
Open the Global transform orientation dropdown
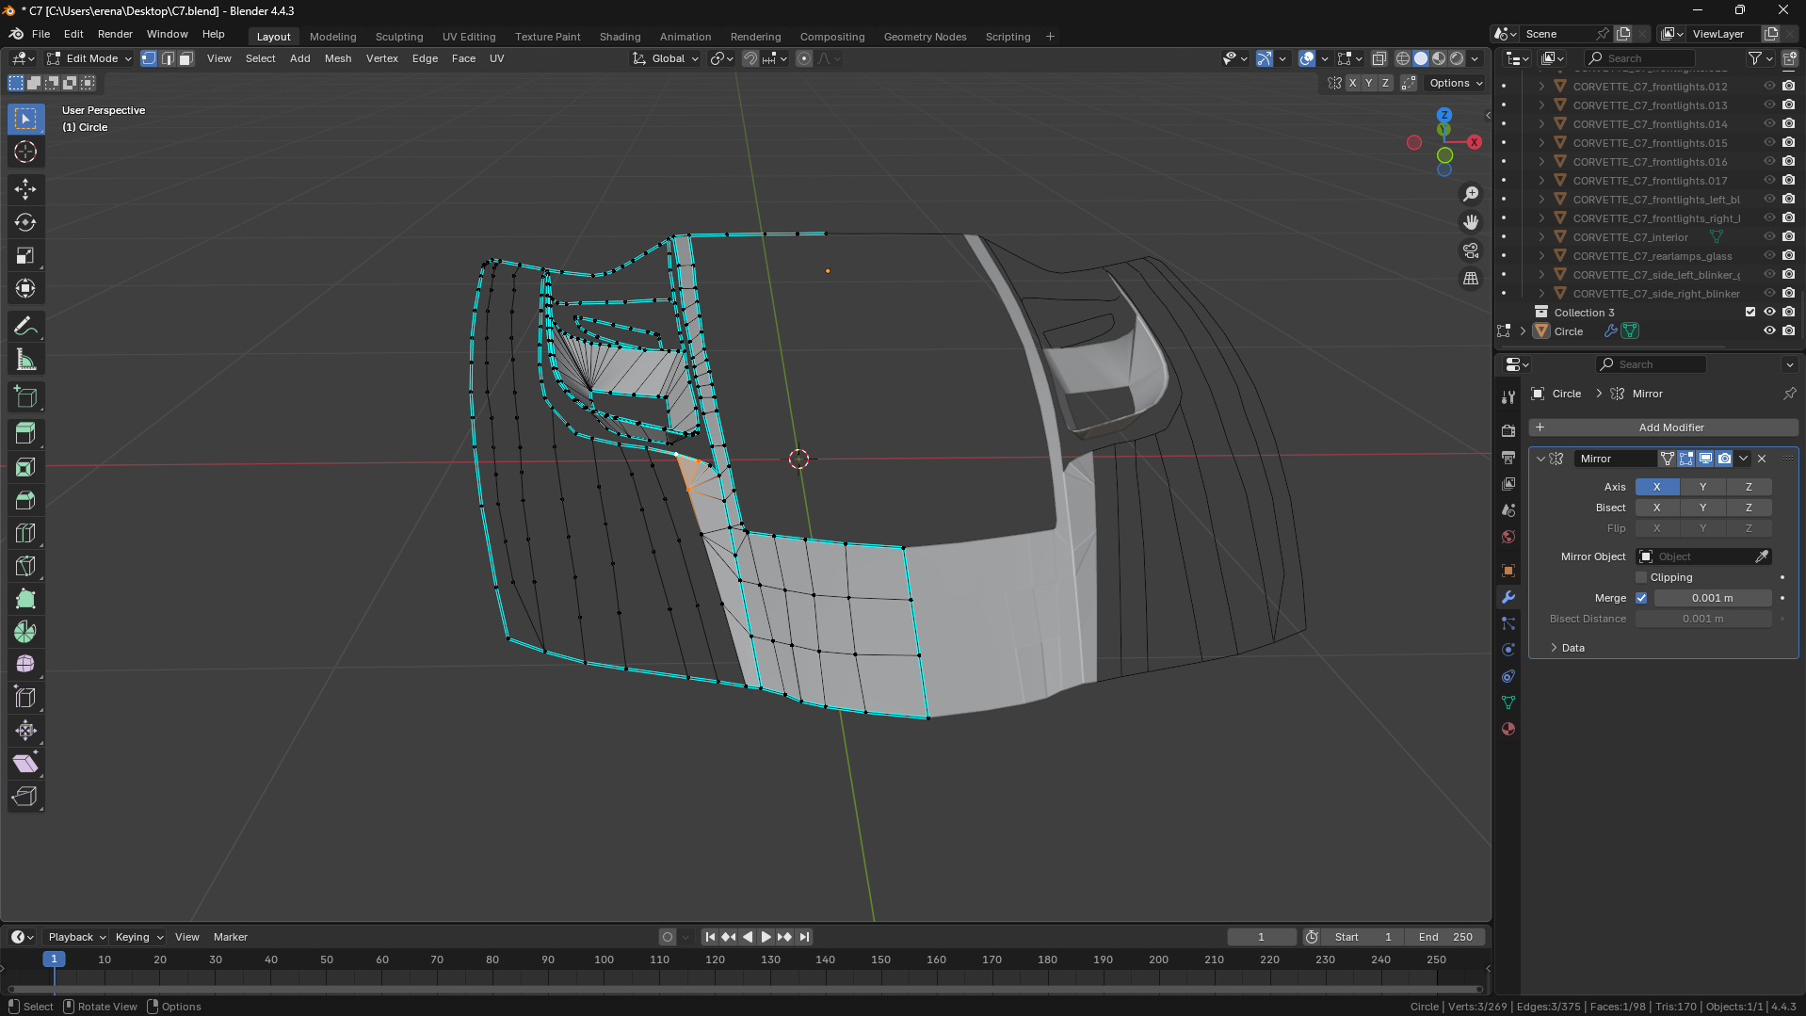point(667,58)
